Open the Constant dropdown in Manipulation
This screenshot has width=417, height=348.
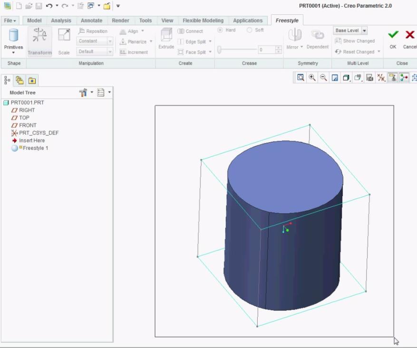point(95,41)
